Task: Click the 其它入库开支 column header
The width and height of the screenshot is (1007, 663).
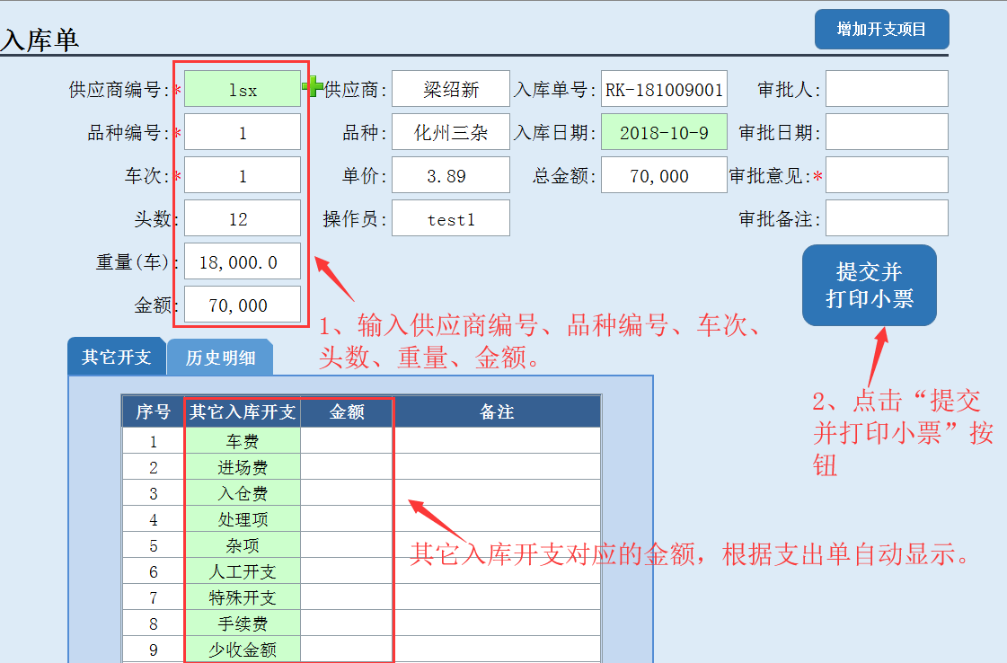Action: pos(243,411)
